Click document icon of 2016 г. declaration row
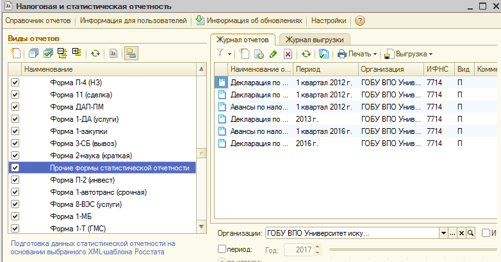 pos(222,143)
